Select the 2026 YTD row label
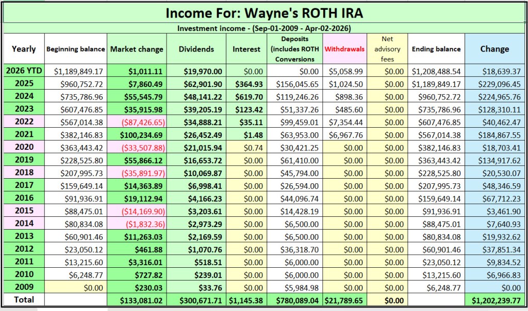Viewport: 528px width, 311px height. click(x=24, y=72)
